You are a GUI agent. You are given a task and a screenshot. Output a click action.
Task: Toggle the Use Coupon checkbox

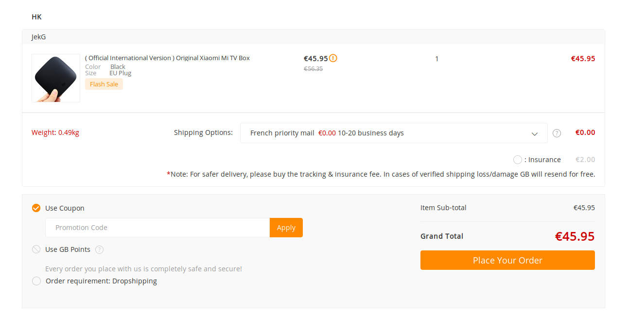tap(36, 208)
